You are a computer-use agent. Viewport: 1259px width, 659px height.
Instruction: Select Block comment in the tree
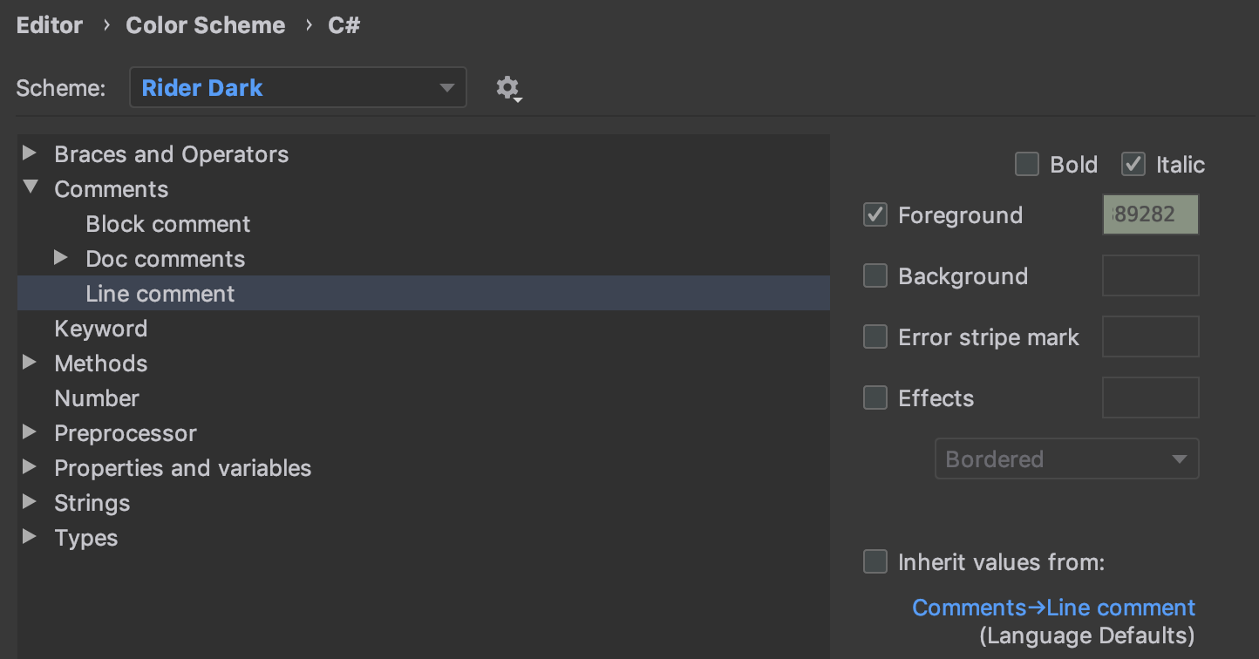click(x=167, y=223)
